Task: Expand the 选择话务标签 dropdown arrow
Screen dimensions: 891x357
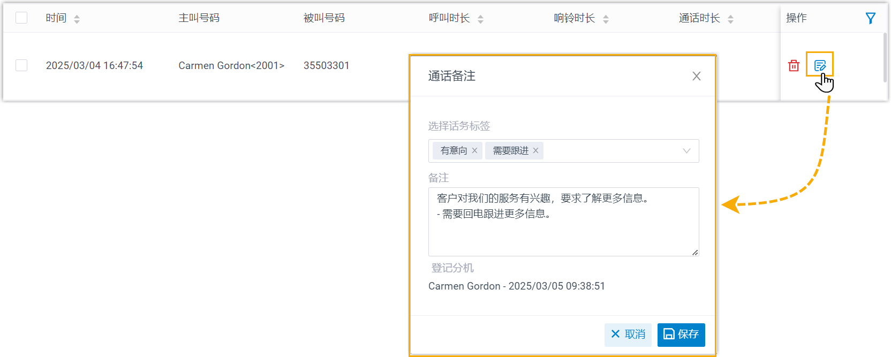Action: click(686, 151)
